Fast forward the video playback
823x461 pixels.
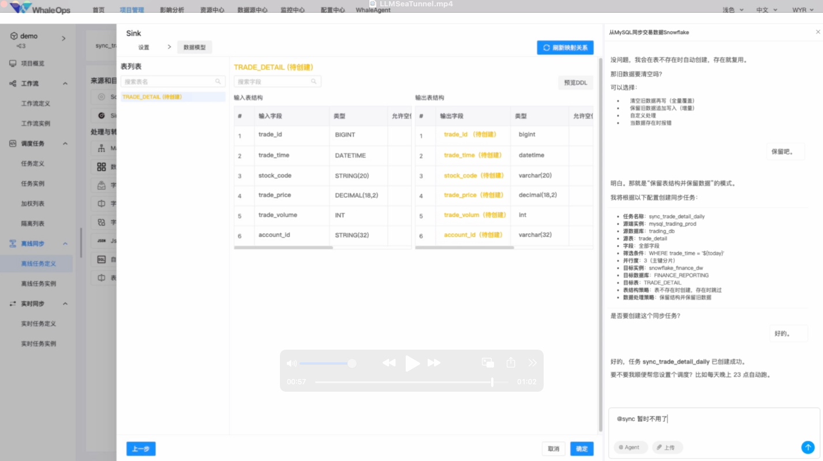(x=434, y=363)
